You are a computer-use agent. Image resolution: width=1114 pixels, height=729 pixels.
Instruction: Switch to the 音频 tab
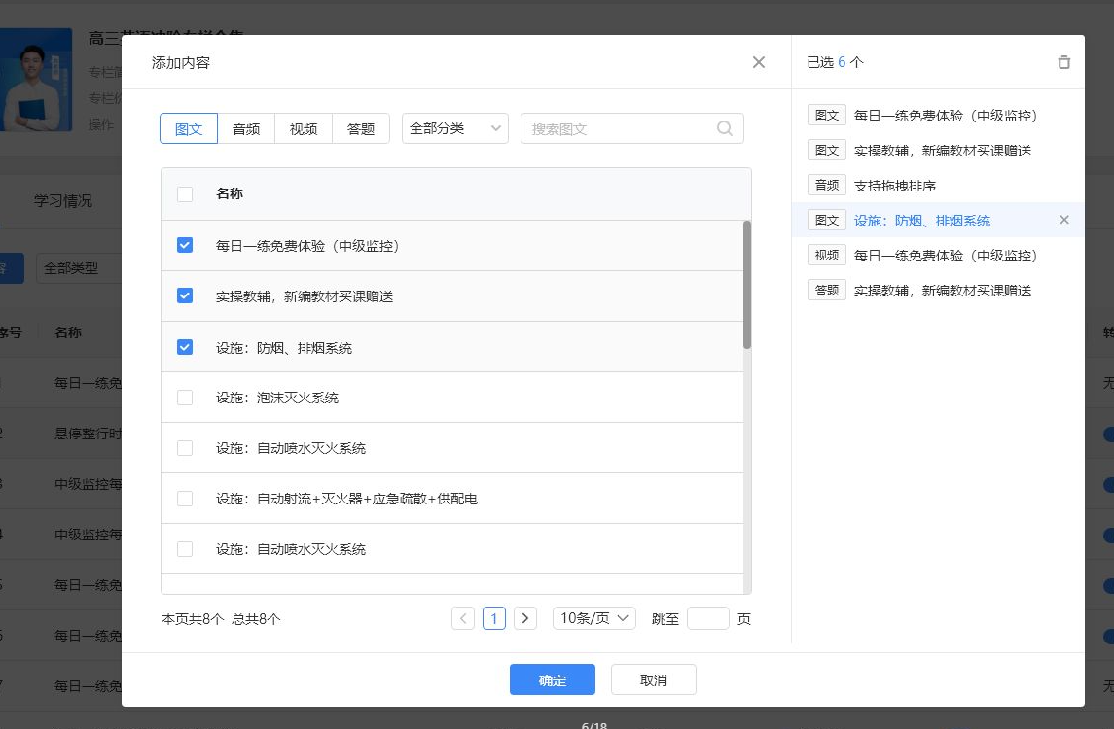click(246, 128)
